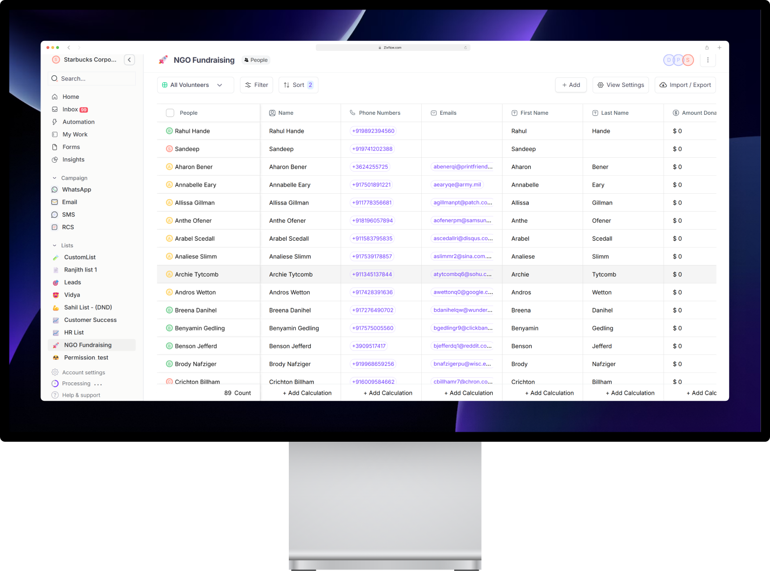
Task: Click the Sort icon showing count 2
Action: pyautogui.click(x=286, y=85)
